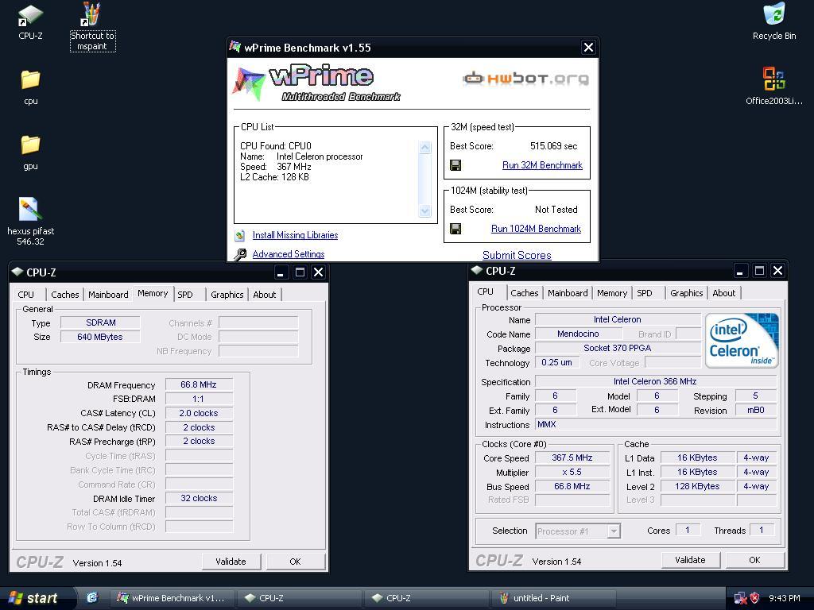This screenshot has width=814, height=610.
Task: Click the CPU List scroll down arrow
Action: tap(424, 210)
